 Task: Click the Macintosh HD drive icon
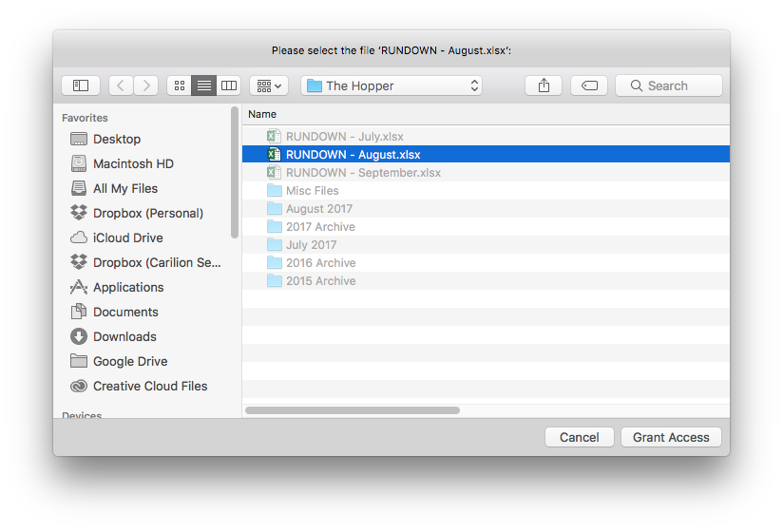79,163
